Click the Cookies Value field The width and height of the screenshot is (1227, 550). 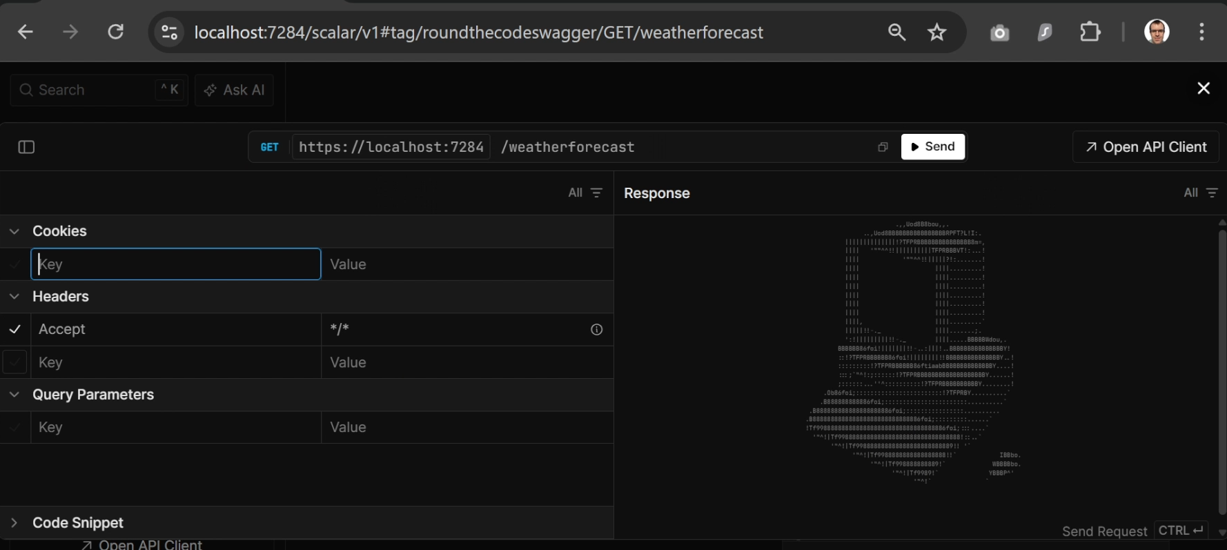tap(467, 264)
